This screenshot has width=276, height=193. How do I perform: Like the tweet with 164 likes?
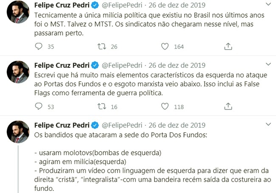[165, 47]
